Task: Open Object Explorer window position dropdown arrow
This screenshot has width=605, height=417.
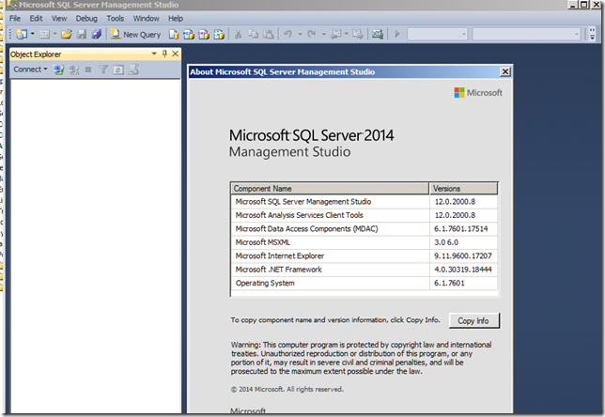Action: [x=153, y=54]
